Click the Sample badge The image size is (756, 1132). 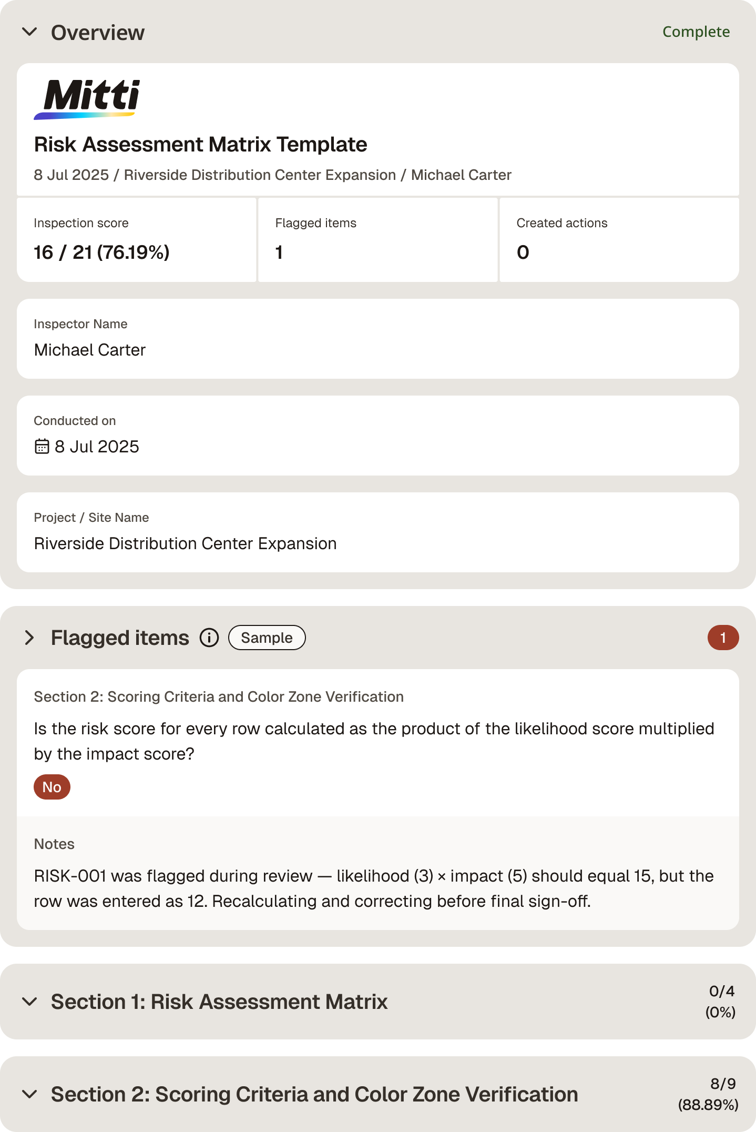tap(267, 638)
